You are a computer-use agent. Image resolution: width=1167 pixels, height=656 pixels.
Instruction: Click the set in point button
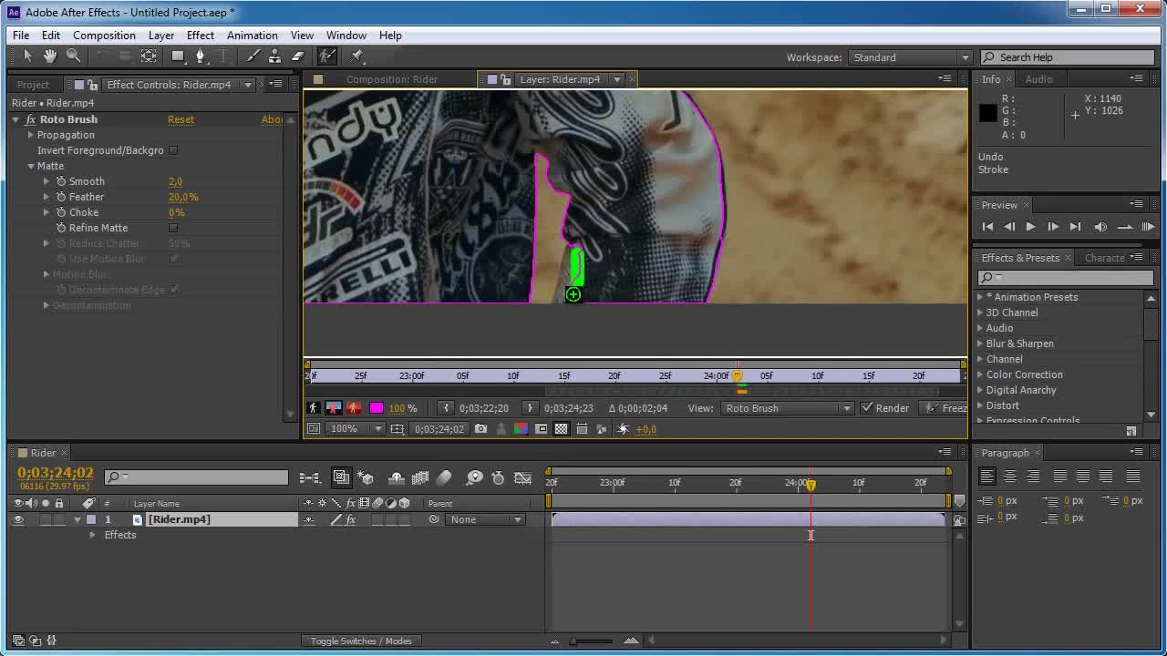pyautogui.click(x=445, y=408)
